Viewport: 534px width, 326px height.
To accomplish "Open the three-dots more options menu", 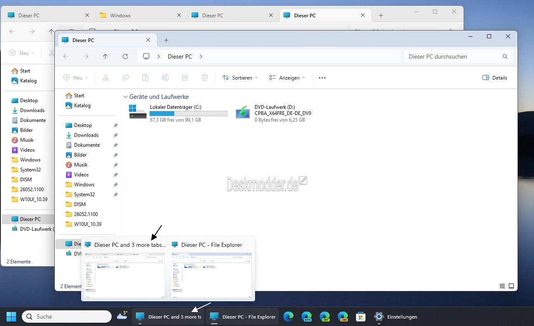I will point(322,77).
